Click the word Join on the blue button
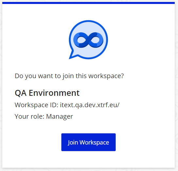Screen dimensions: 178x171 tap(73, 142)
